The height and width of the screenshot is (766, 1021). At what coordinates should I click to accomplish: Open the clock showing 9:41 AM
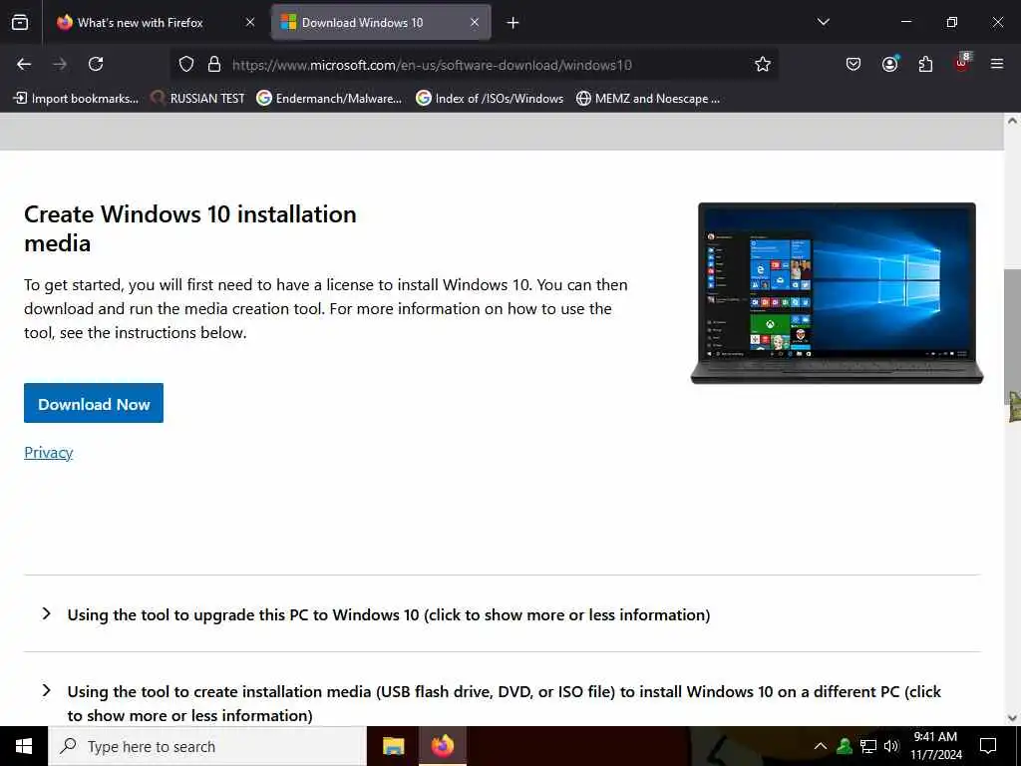(x=935, y=746)
